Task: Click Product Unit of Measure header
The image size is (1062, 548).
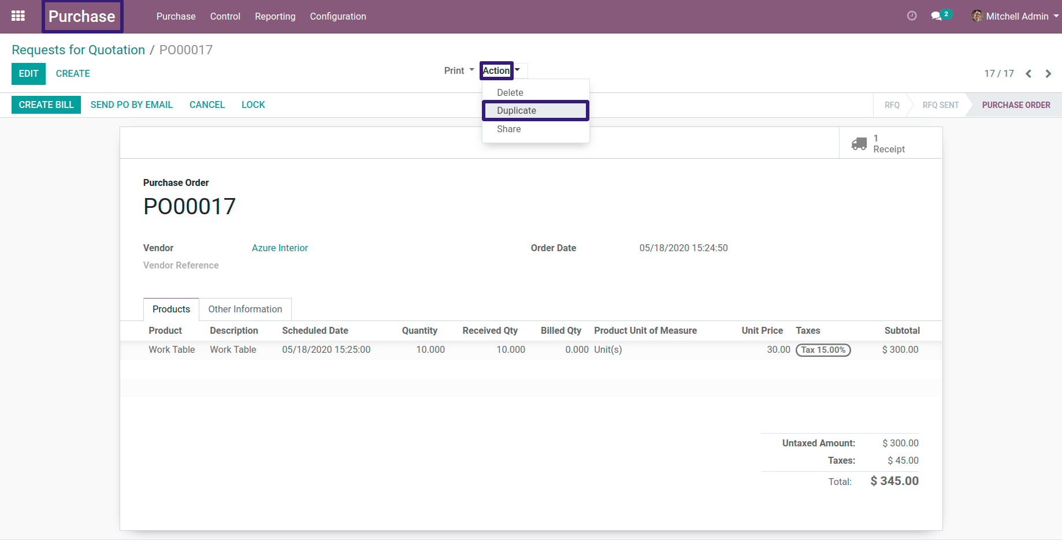Action: click(645, 330)
